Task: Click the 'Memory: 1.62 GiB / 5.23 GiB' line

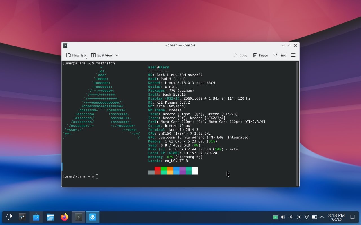Action: click(182, 141)
